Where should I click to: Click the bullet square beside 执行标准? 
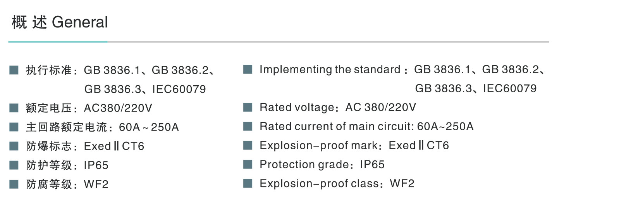[x=14, y=70]
